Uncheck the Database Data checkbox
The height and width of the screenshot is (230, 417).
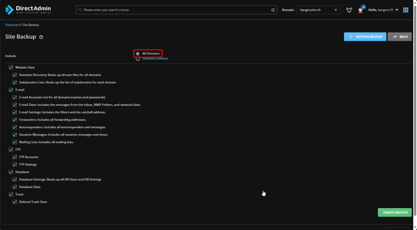click(15, 187)
